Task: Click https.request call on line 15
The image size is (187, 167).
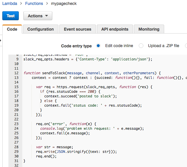Action: pyautogui.click(x=70, y=87)
